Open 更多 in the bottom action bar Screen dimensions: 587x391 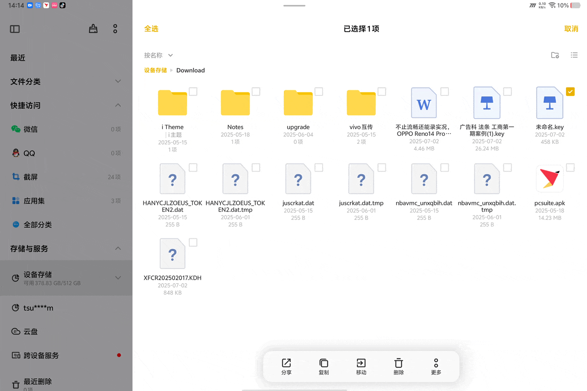(436, 366)
